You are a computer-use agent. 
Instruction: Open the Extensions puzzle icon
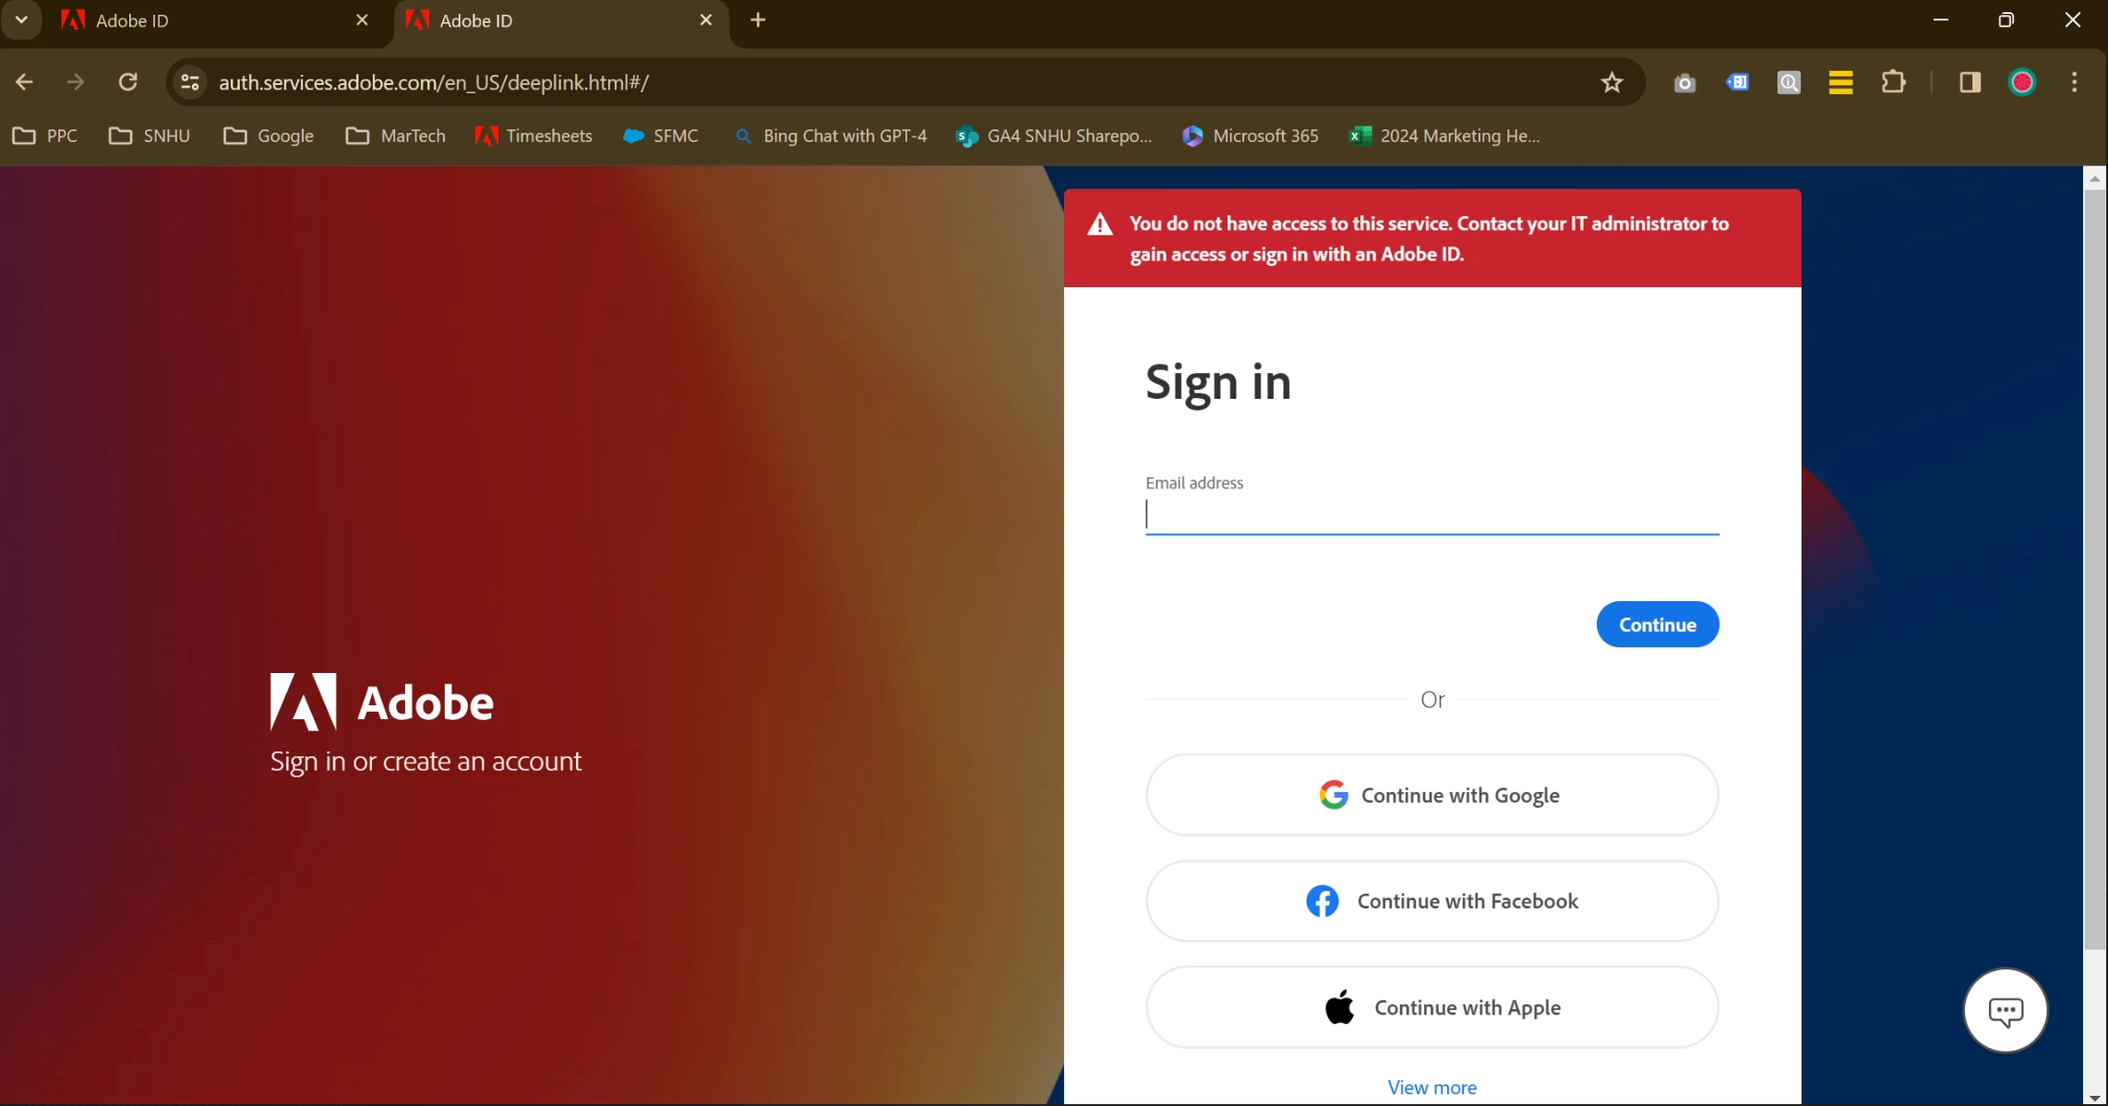(x=1893, y=82)
